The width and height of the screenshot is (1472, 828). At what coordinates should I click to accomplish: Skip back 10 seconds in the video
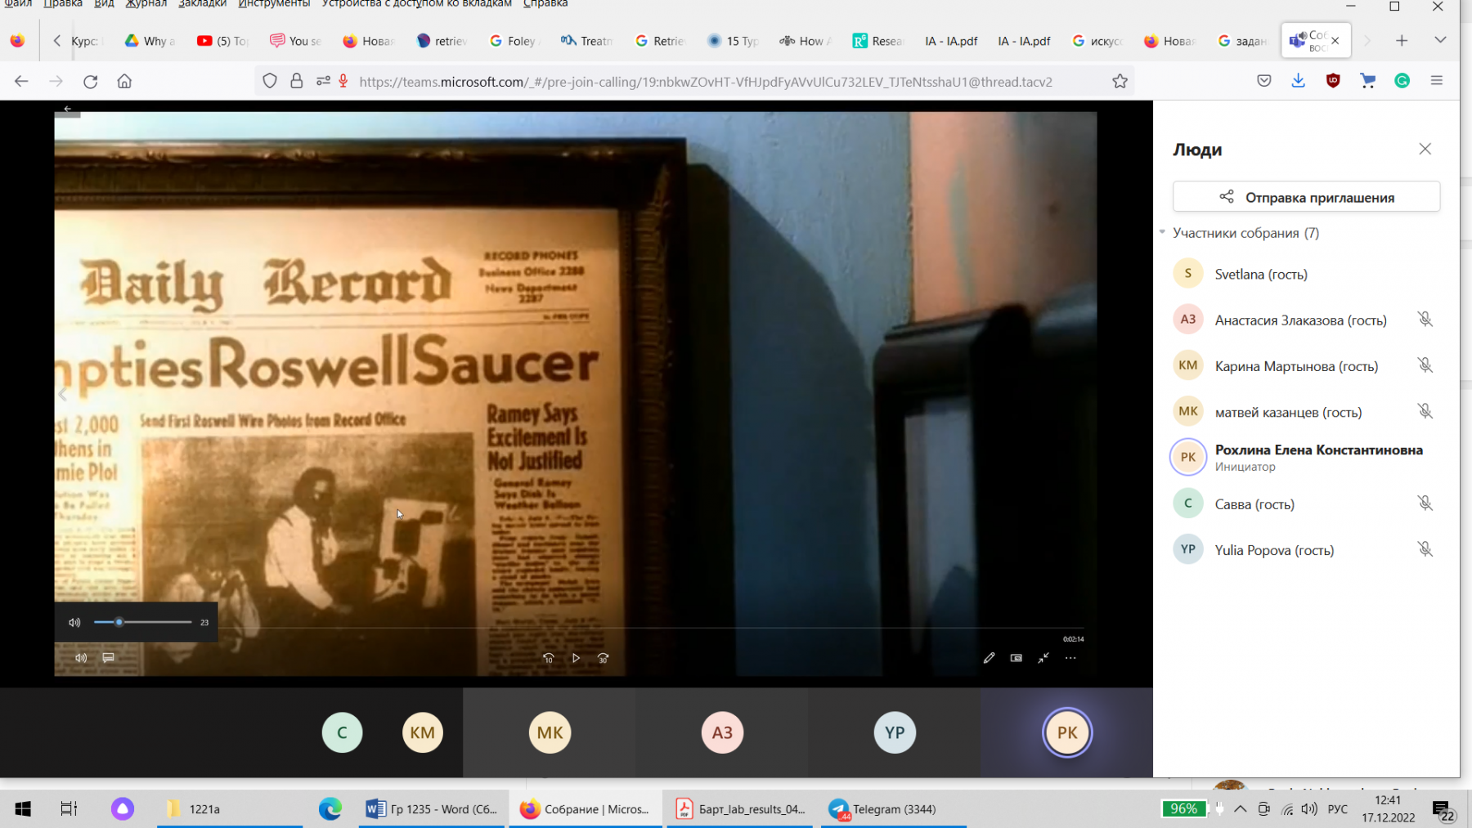click(549, 658)
